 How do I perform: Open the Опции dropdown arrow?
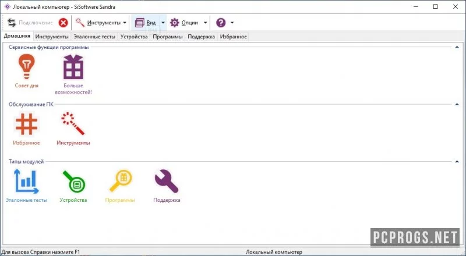click(205, 23)
